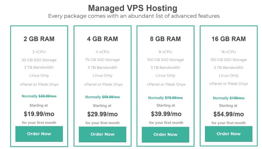Screen dimensions: 262x149
Task: Click the strikethrough $59.99/mo normal price
Action: pos(111,97)
